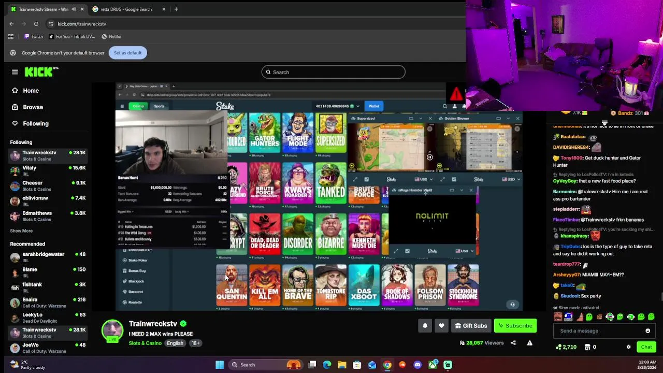The image size is (663, 373).
Task: Click the English language tag
Action: pyautogui.click(x=175, y=343)
